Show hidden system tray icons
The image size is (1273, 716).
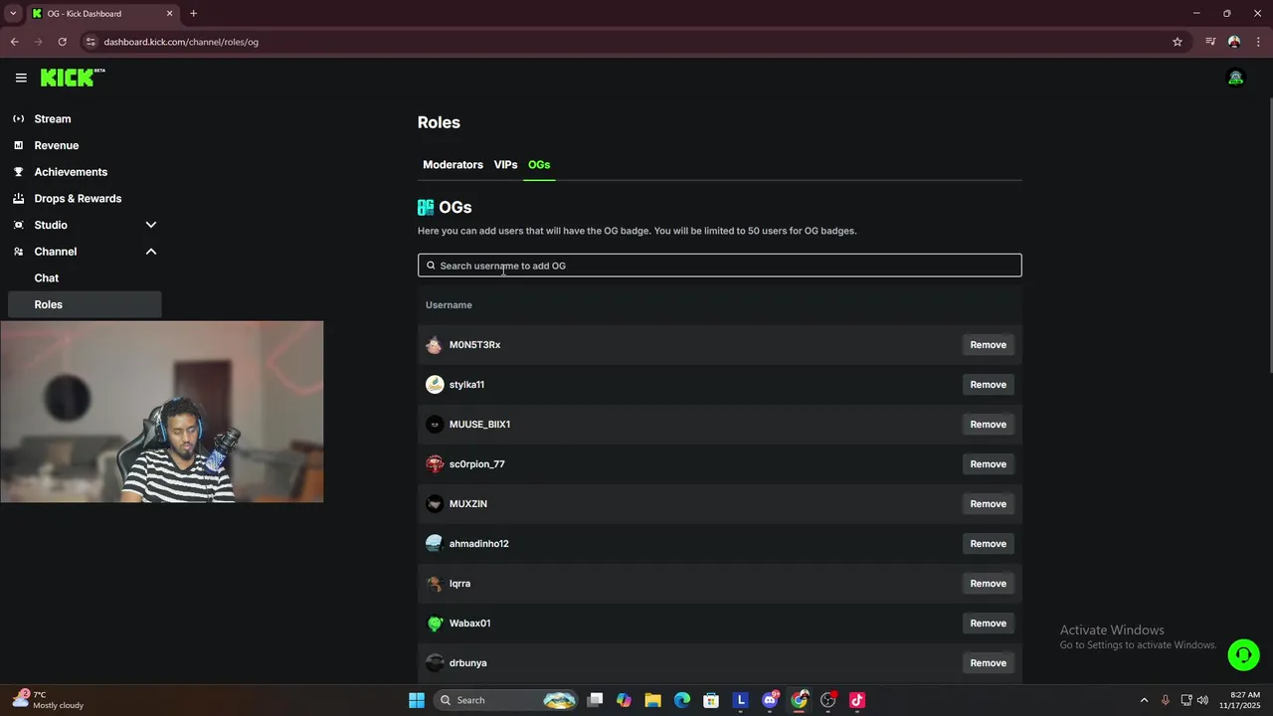[1144, 700]
